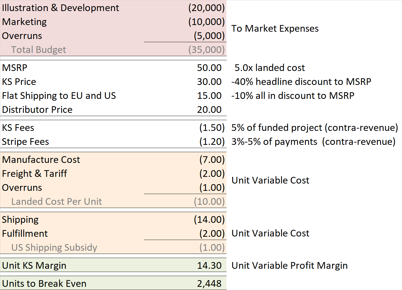Image resolution: width=402 pixels, height=290 pixels.
Task: Click the 'Manufacture Cost' label
Action: tap(41, 160)
